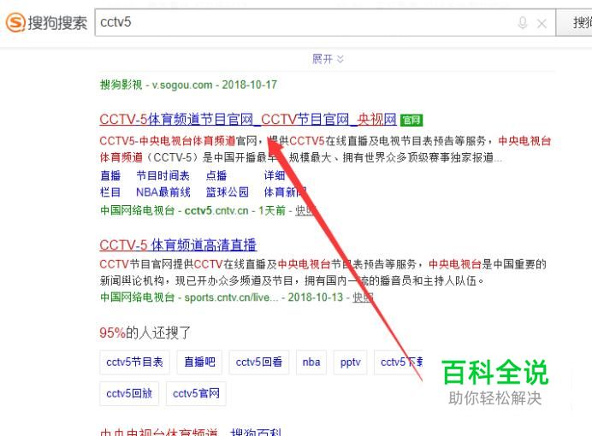The height and width of the screenshot is (436, 592).
Task: Open the 体育新闻 sublink
Action: tap(285, 192)
